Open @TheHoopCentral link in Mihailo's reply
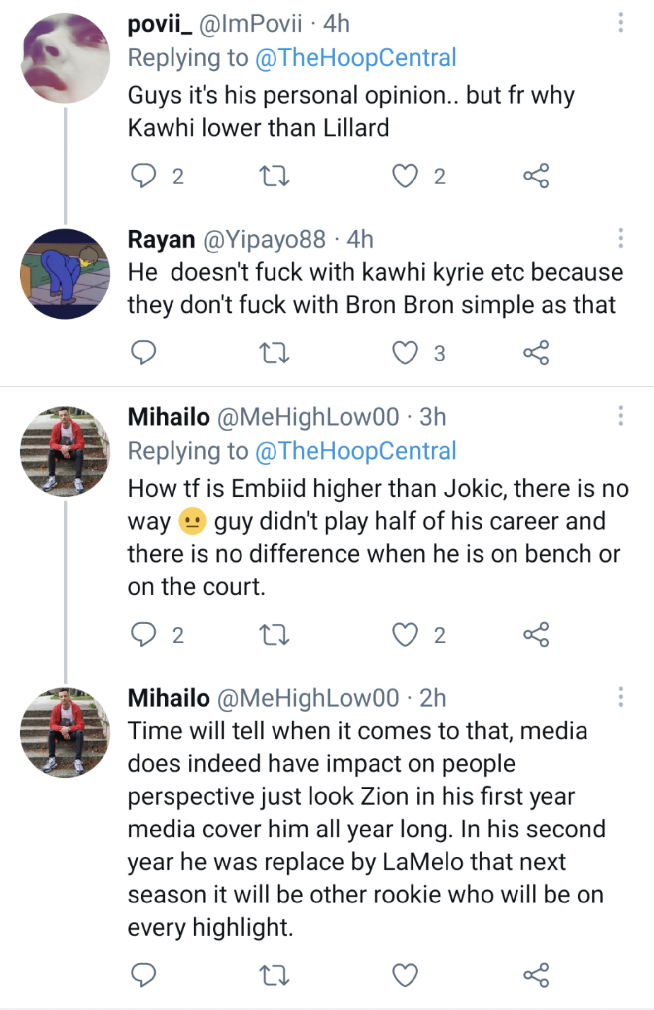654x1010 pixels. 356,451
